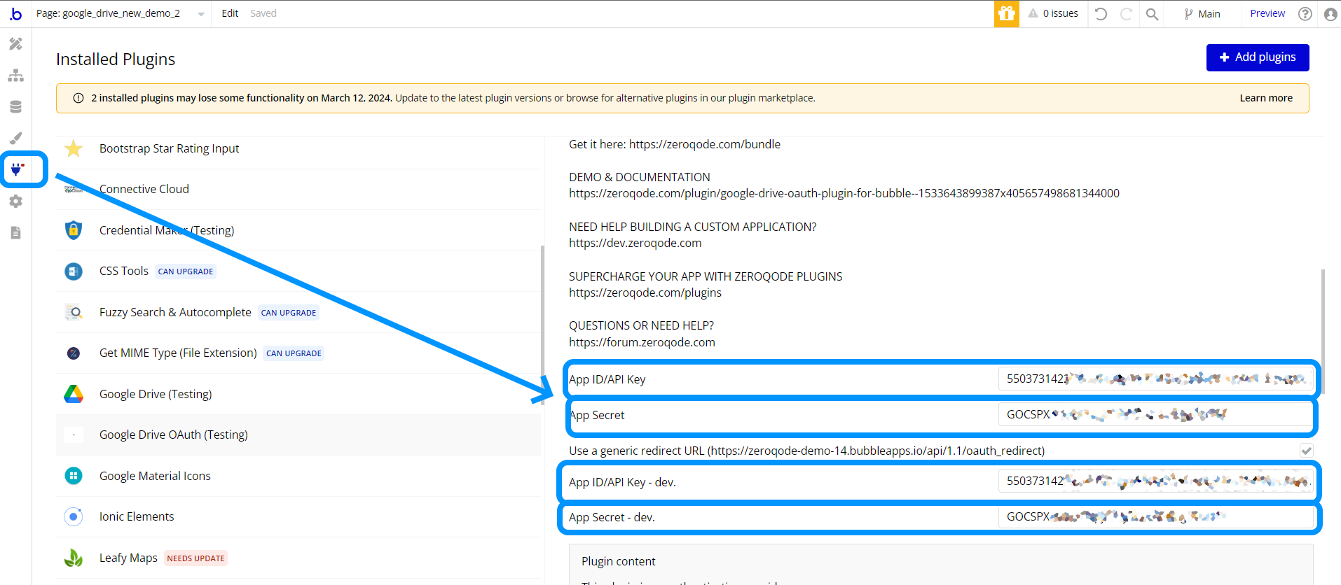The width and height of the screenshot is (1341, 585).
Task: Click the CSS Tools plugin icon
Action: coord(74,271)
